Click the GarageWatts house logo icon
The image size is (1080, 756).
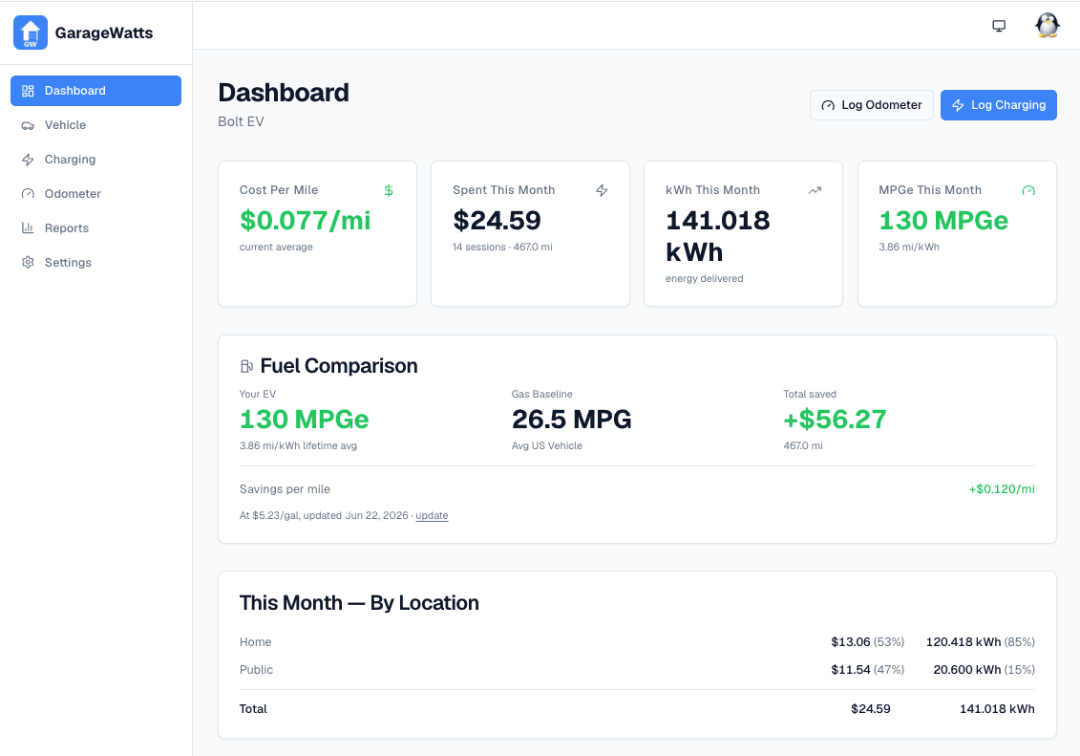31,32
